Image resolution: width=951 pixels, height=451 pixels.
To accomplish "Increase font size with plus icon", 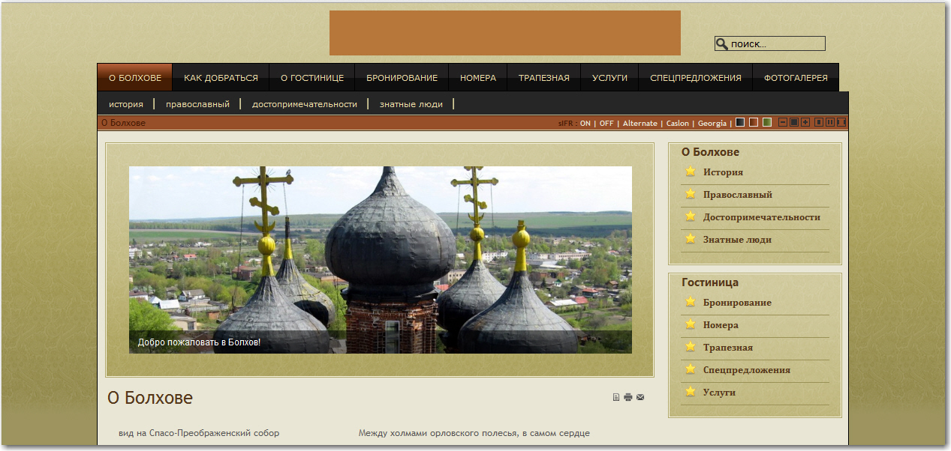I will coord(805,123).
